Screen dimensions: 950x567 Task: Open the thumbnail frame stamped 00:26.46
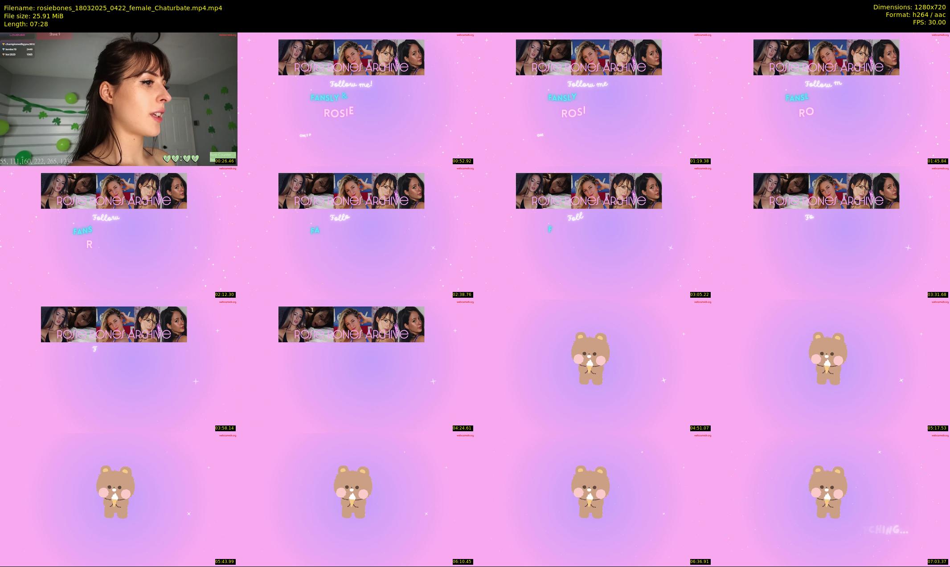click(x=119, y=99)
